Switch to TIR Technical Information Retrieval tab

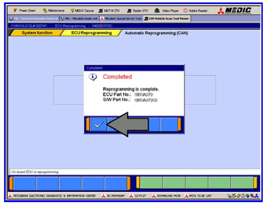tap(33, 18)
